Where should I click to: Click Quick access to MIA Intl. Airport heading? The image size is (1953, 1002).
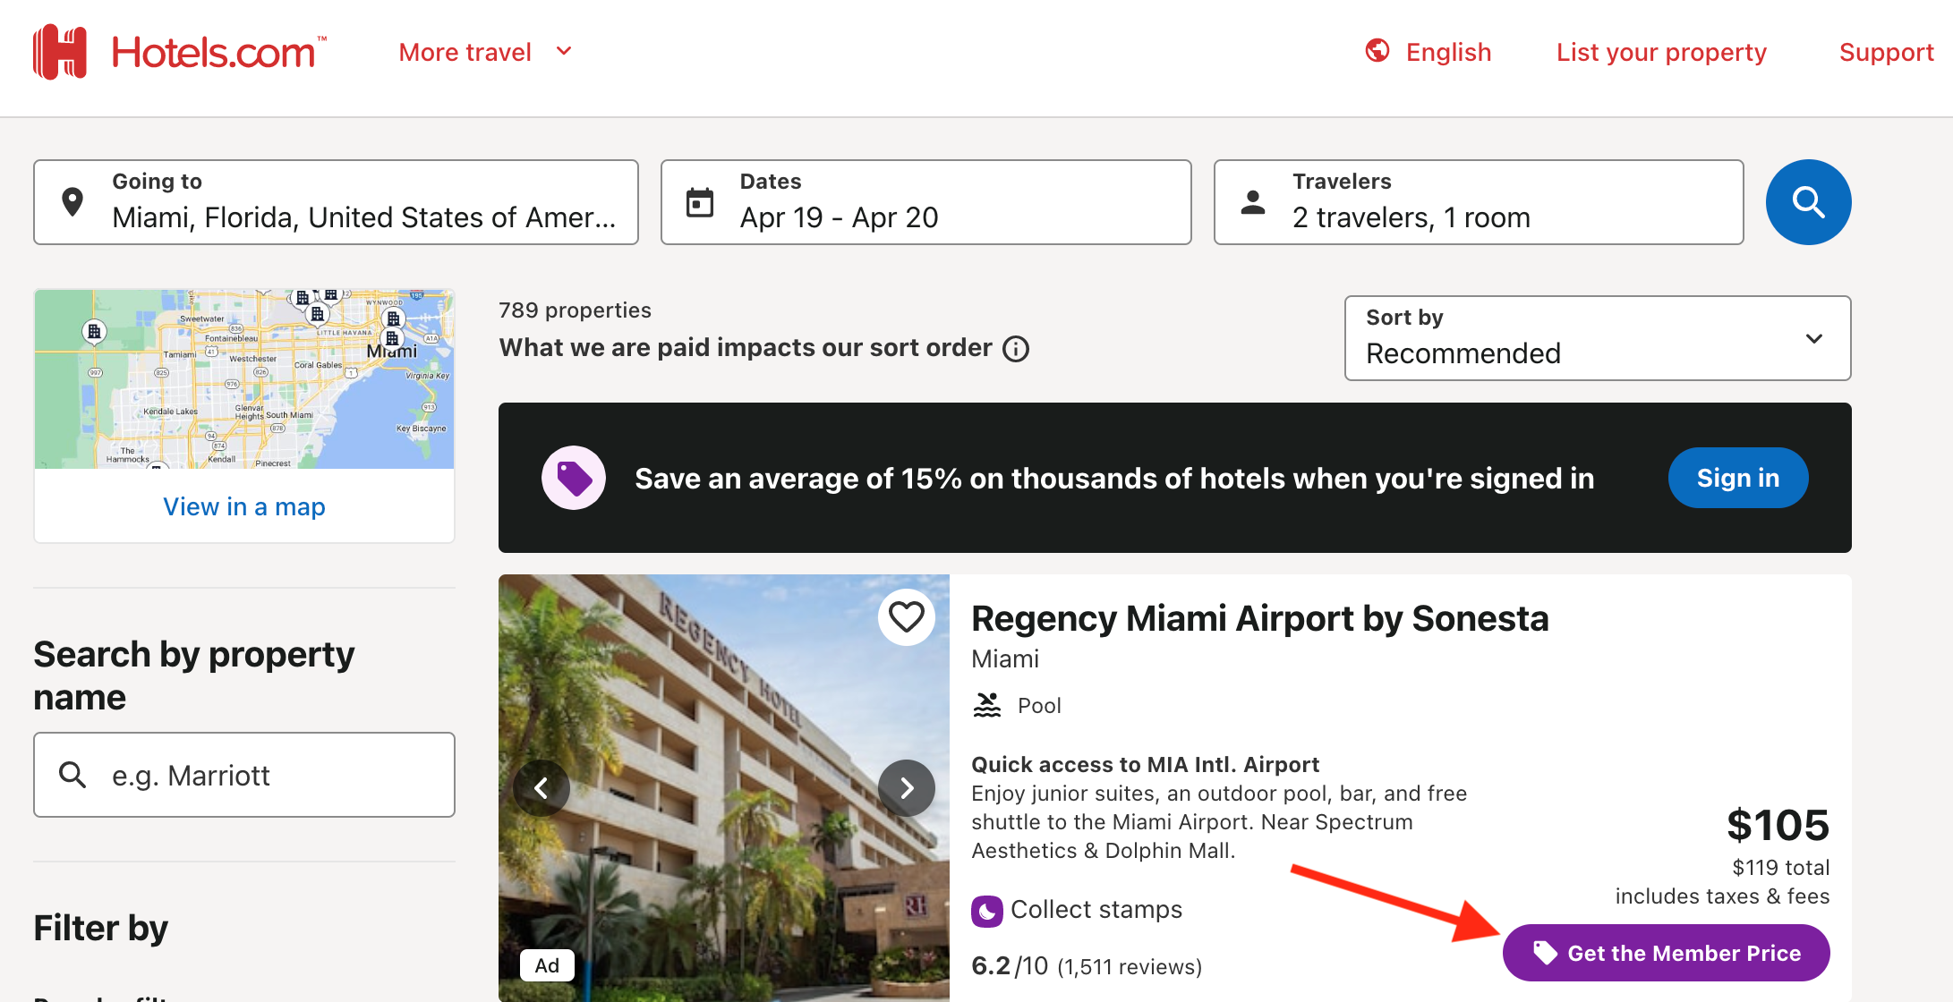pos(1145,765)
